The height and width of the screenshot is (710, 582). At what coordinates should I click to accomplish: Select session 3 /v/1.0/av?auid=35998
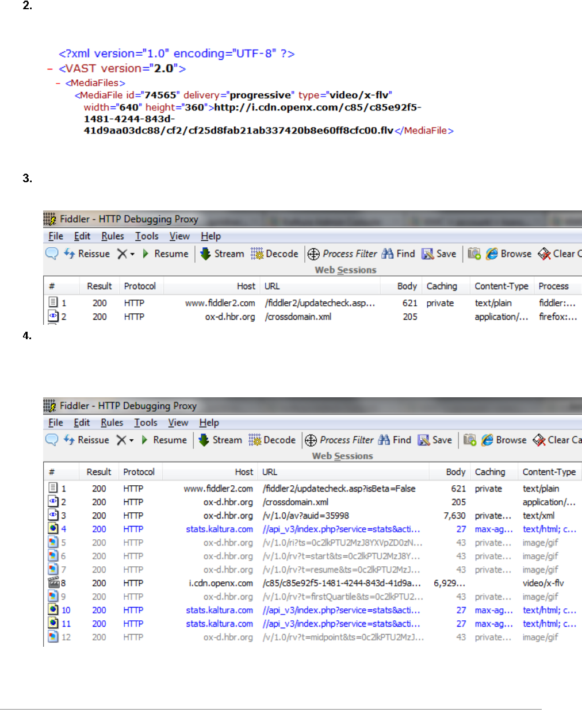(x=305, y=516)
